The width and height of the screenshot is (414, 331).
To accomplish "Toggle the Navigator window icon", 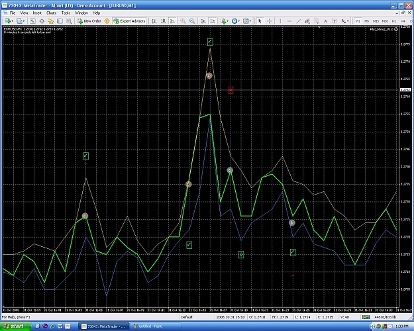I will point(51,21).
